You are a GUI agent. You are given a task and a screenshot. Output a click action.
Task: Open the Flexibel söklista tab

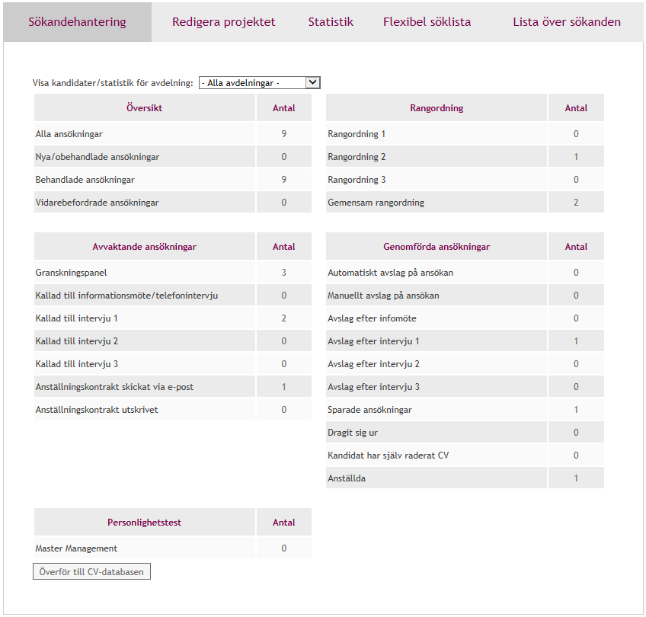(x=427, y=22)
